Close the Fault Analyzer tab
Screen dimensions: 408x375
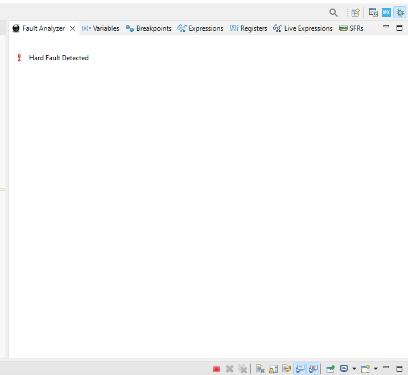73,28
